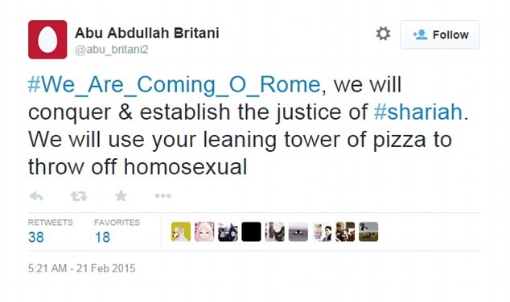Click the gray airplane avatar thumbnail
The image size is (510, 302).
(x=298, y=231)
